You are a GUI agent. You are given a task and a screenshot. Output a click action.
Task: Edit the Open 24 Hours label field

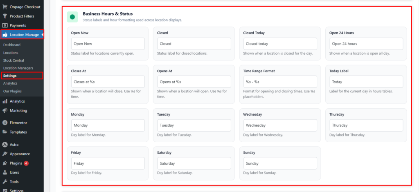tap(366, 44)
